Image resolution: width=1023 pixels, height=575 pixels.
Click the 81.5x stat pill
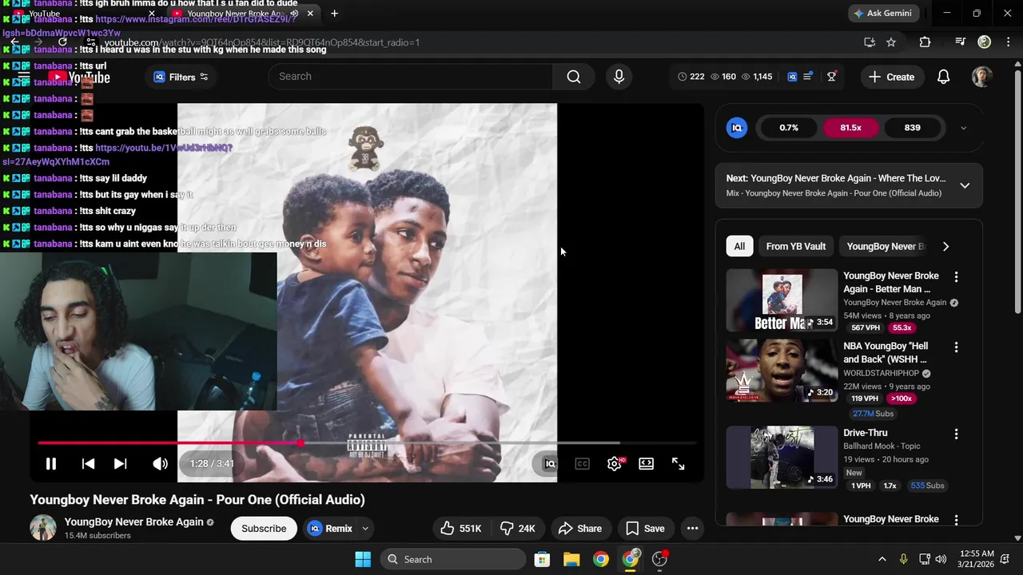click(850, 128)
